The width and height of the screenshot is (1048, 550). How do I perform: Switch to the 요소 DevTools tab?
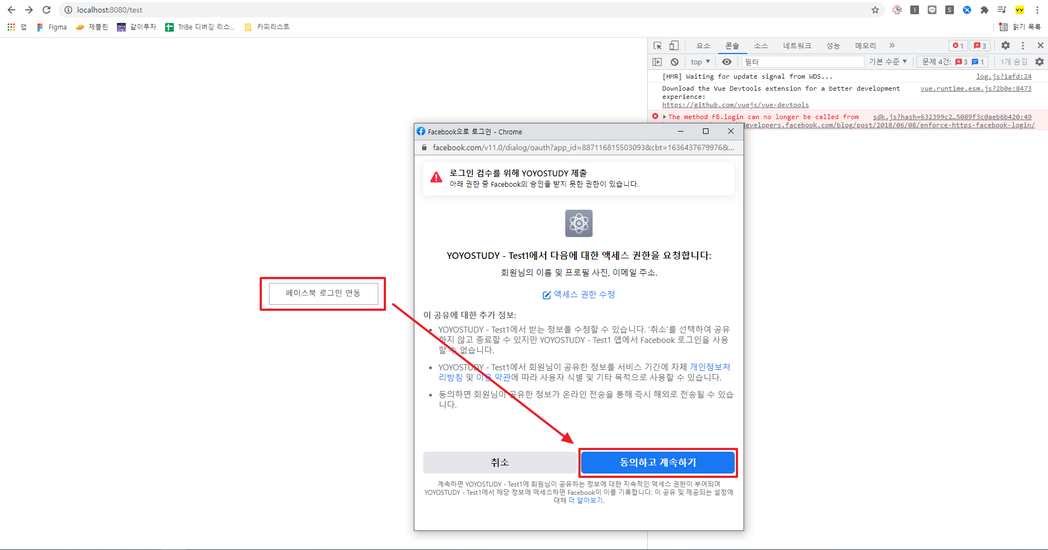click(x=704, y=45)
